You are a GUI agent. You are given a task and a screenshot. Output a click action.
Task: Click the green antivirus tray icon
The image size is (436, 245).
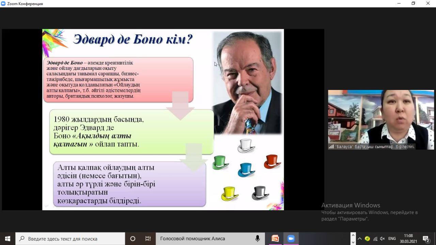[367, 239]
